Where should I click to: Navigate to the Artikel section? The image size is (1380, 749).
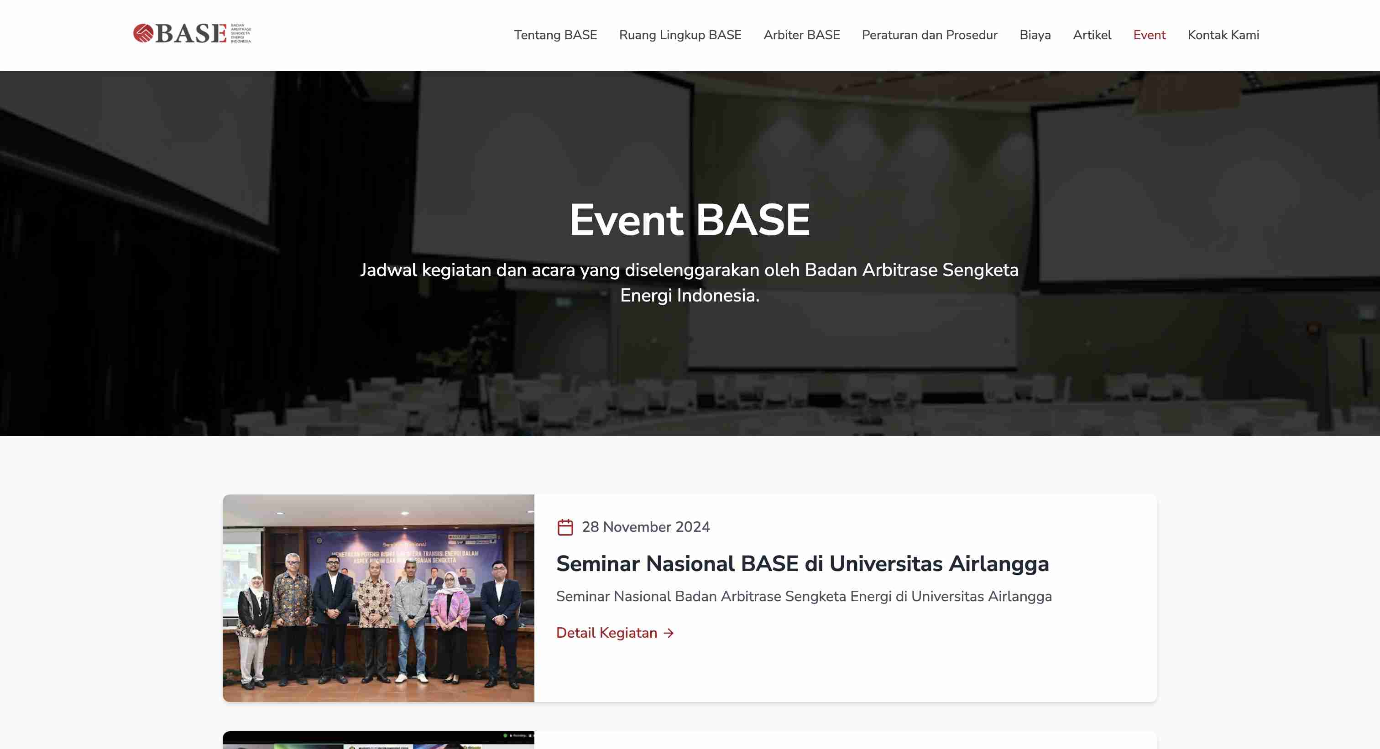pyautogui.click(x=1092, y=35)
